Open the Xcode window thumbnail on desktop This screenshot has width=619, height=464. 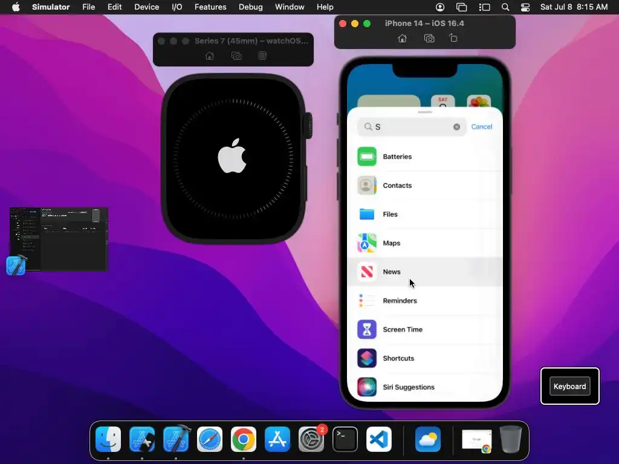pyautogui.click(x=59, y=239)
